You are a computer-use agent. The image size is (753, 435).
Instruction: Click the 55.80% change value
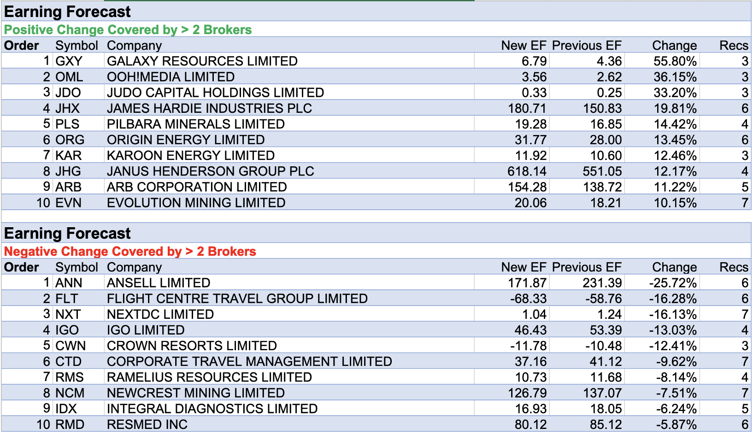click(675, 61)
